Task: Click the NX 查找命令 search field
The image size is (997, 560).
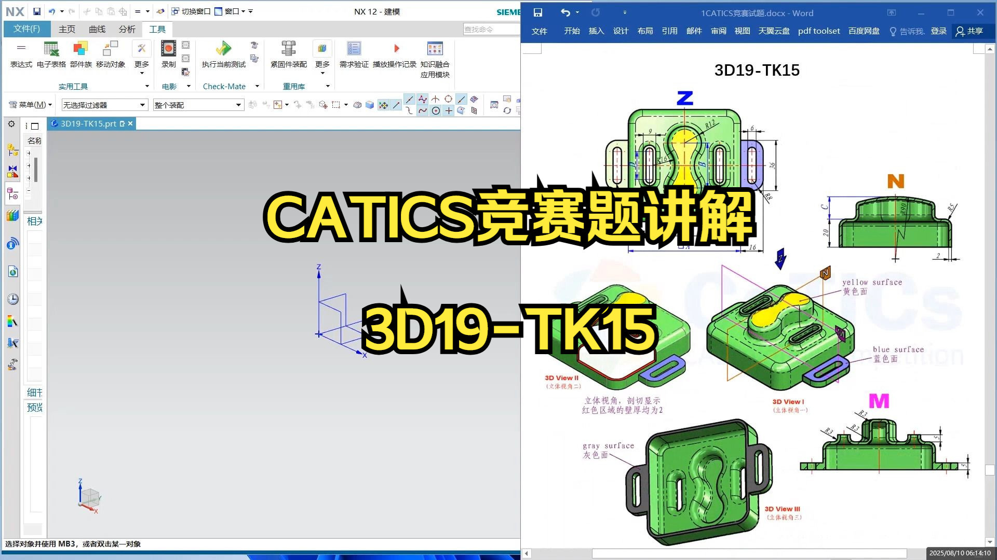Action: point(491,30)
